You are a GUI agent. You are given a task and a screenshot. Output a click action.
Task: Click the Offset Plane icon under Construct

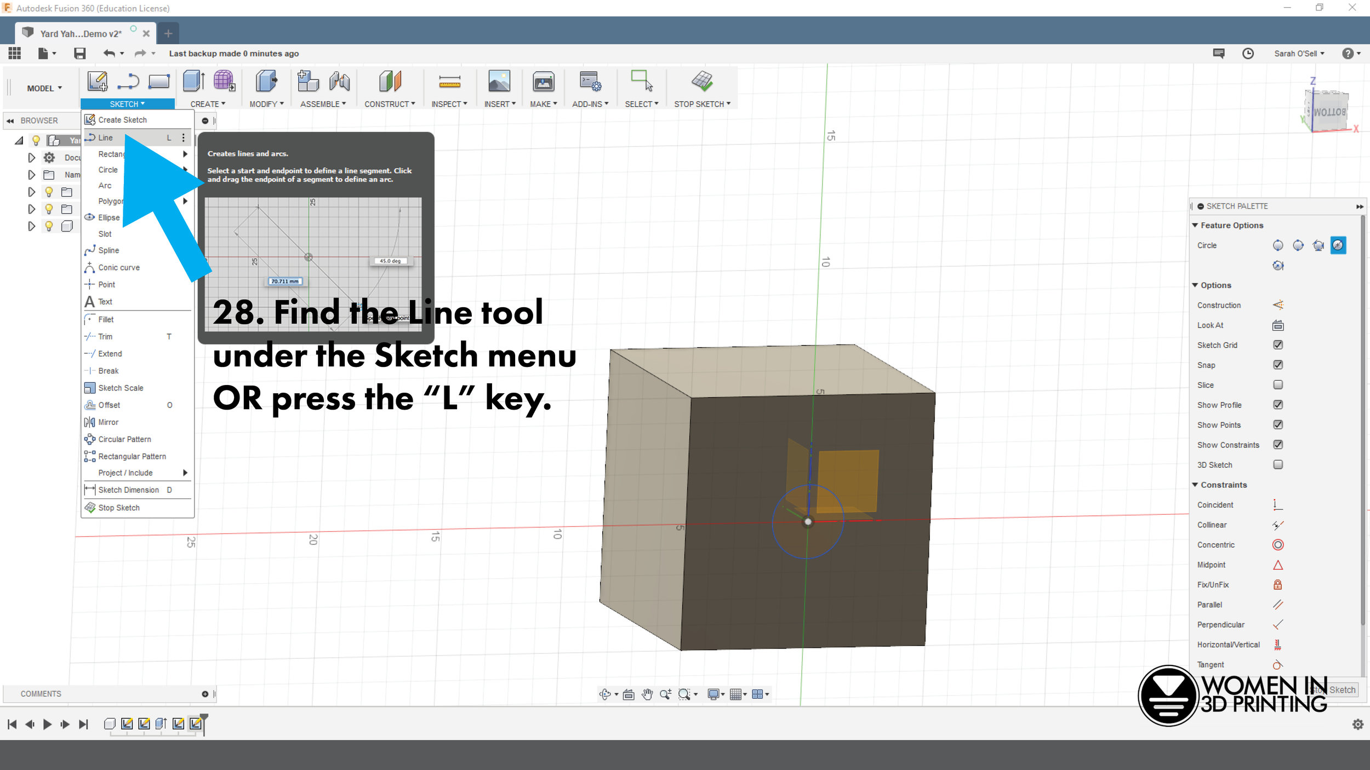tap(390, 81)
